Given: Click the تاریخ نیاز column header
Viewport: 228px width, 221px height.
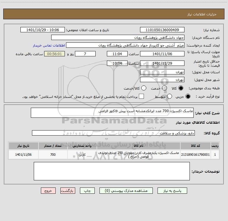Looking at the screenshot, I should pyautogui.click(x=23, y=146).
